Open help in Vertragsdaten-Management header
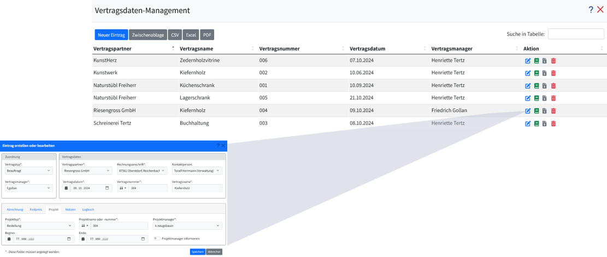 (x=591, y=10)
